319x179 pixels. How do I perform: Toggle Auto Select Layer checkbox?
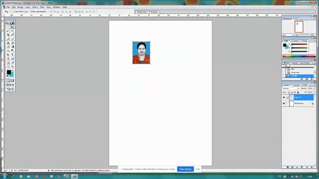tap(14, 11)
